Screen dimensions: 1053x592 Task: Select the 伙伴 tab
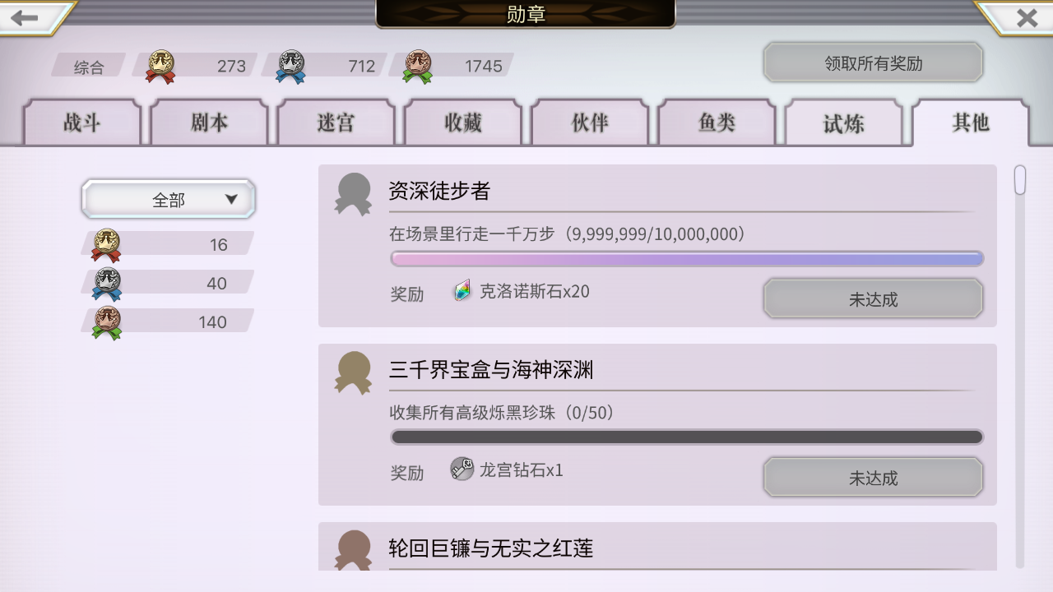(590, 123)
